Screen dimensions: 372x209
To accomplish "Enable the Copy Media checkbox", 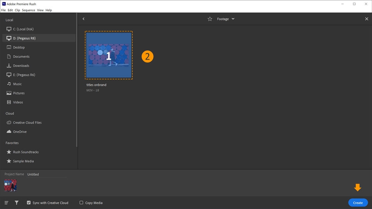I will click(81, 202).
